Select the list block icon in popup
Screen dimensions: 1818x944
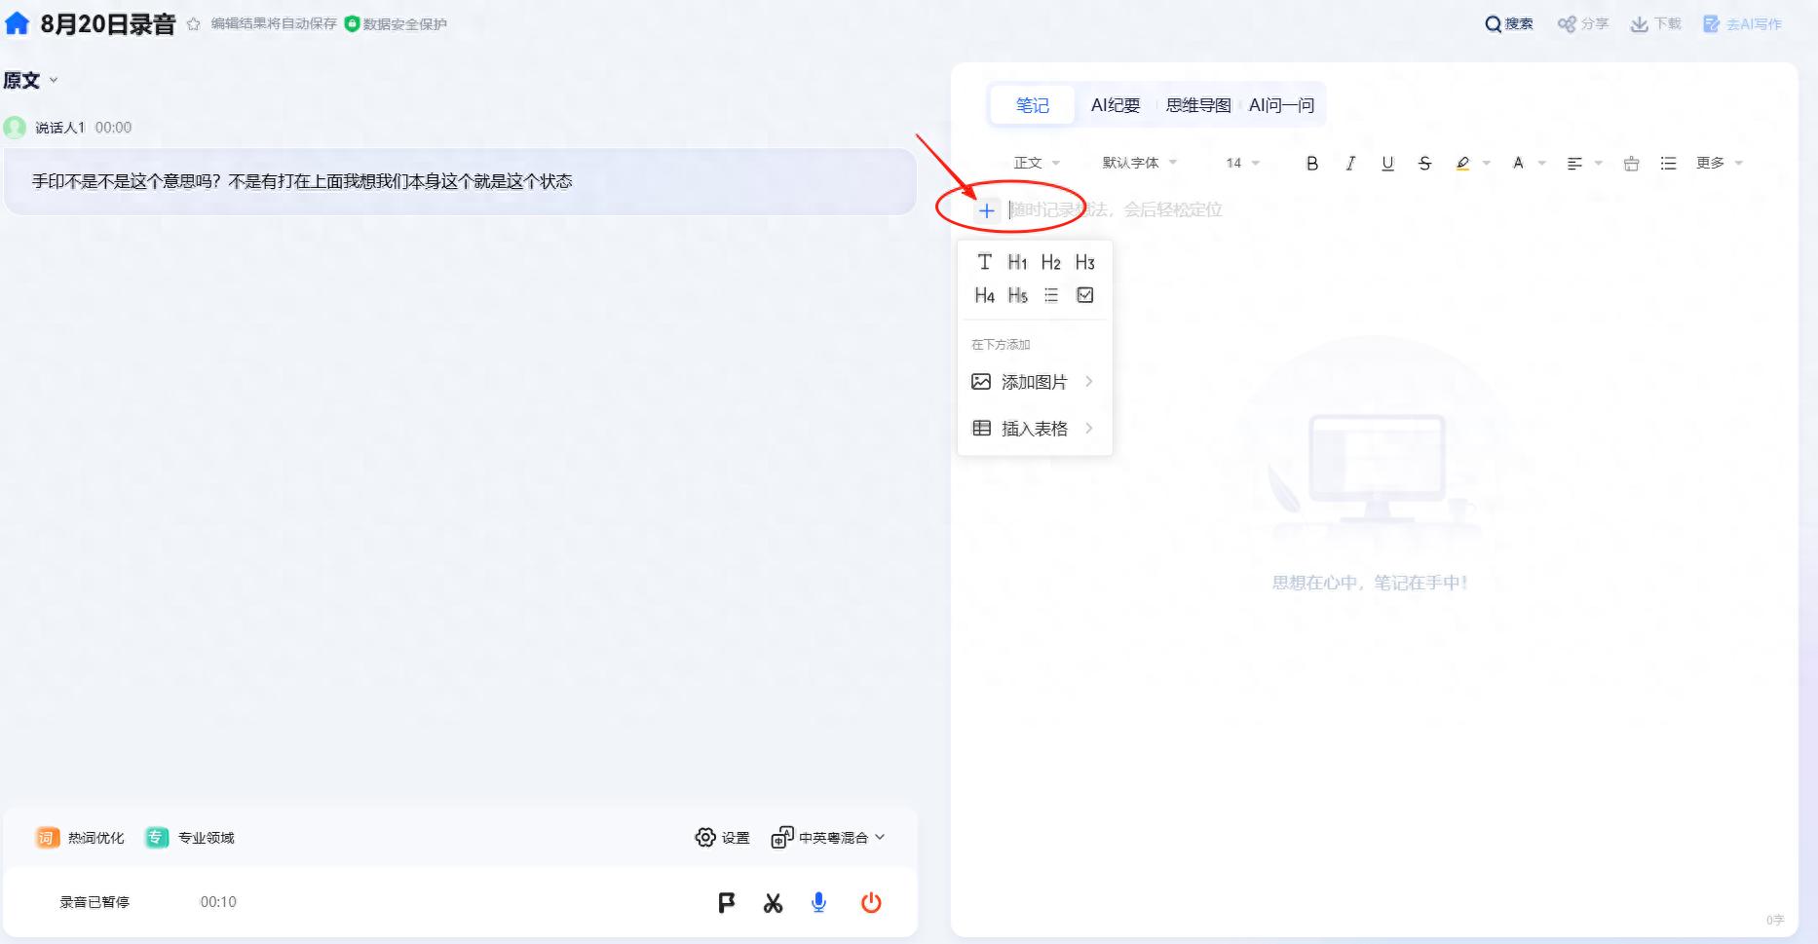[1051, 295]
